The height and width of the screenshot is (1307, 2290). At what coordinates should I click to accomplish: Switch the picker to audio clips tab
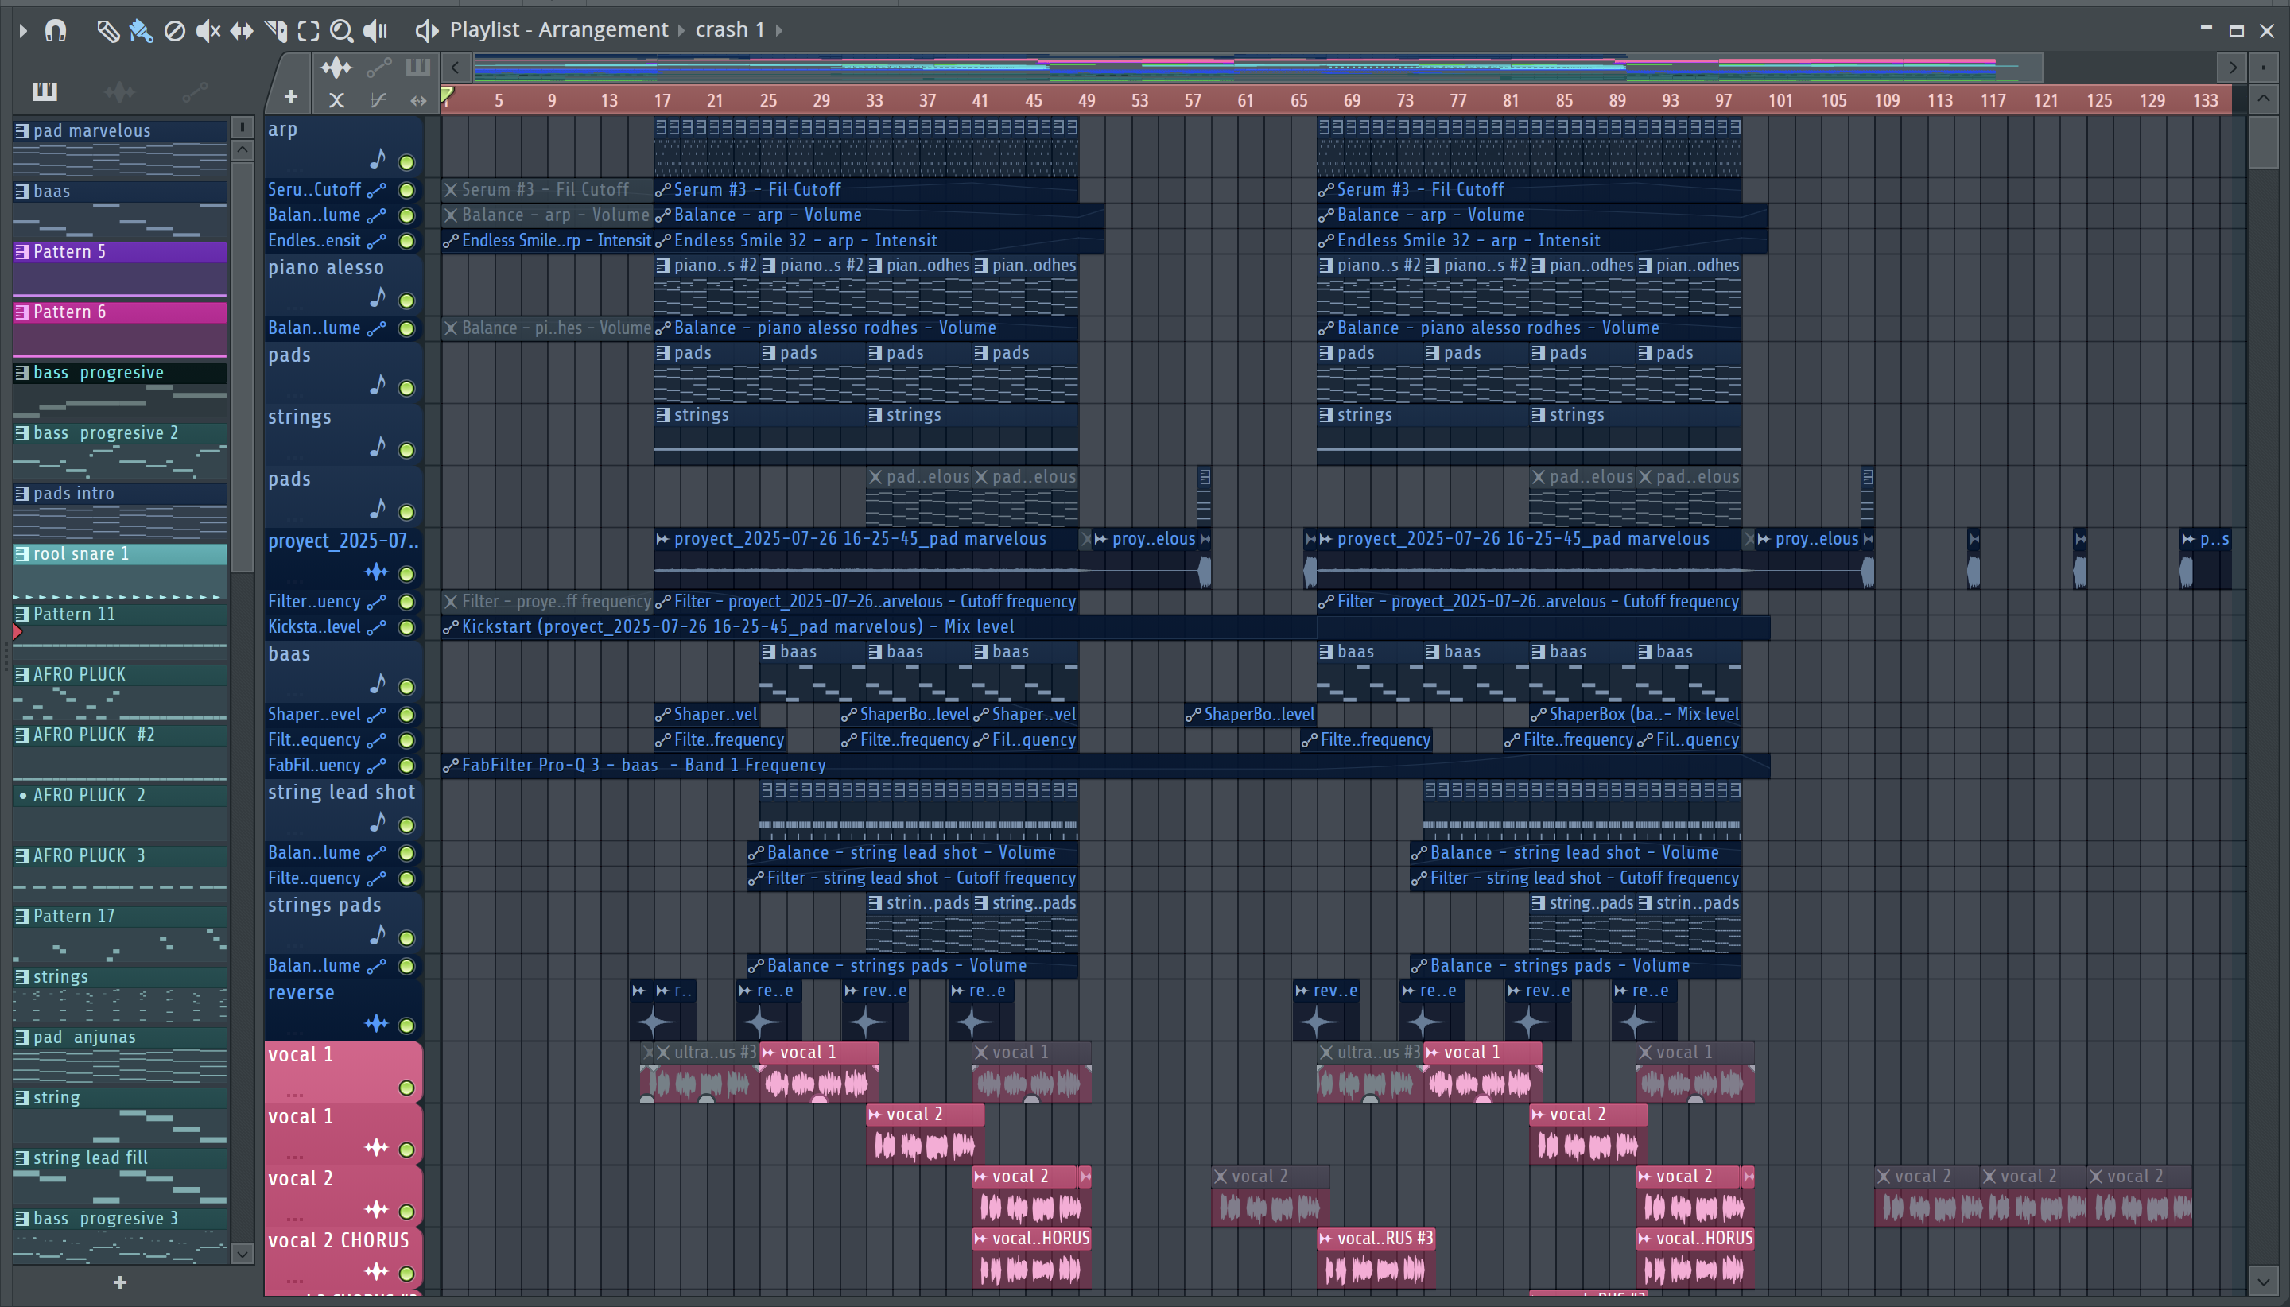coord(119,91)
